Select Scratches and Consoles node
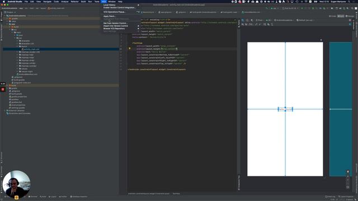Screen dimensions: 358x201 (20, 113)
